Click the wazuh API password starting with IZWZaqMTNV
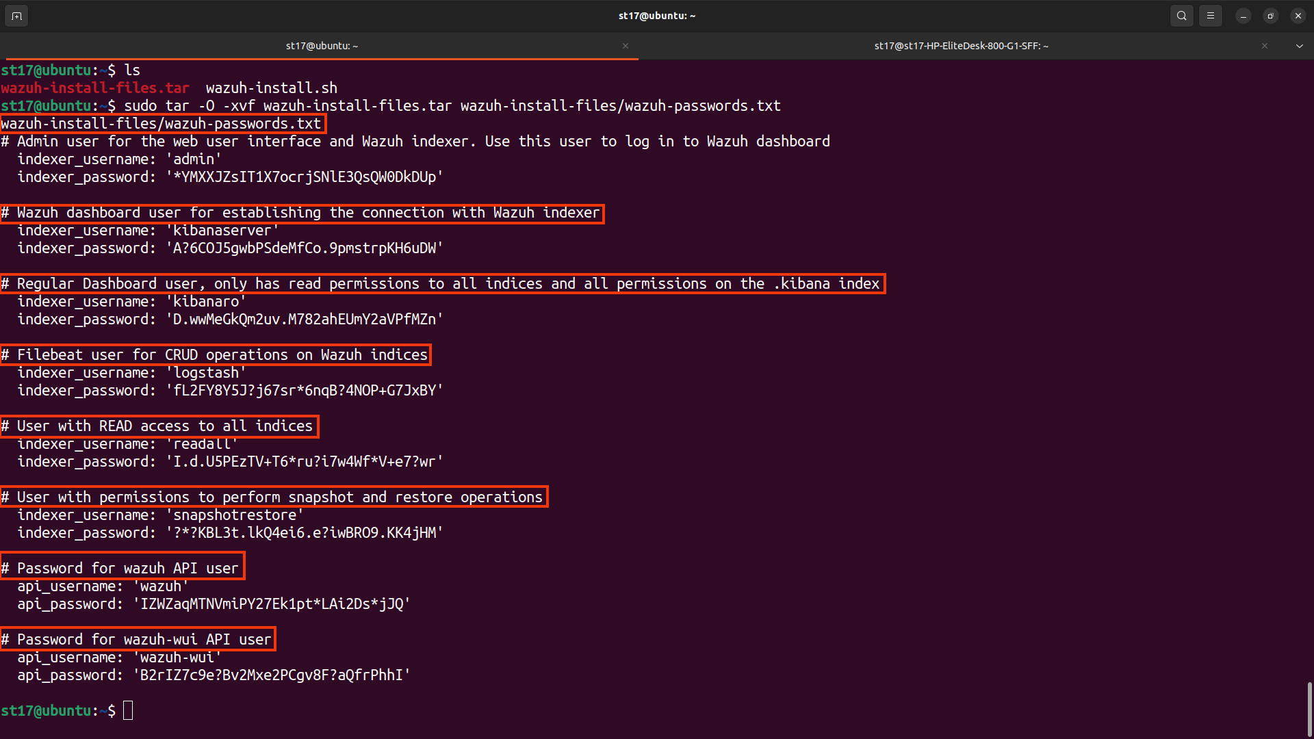The width and height of the screenshot is (1314, 739). click(x=272, y=604)
